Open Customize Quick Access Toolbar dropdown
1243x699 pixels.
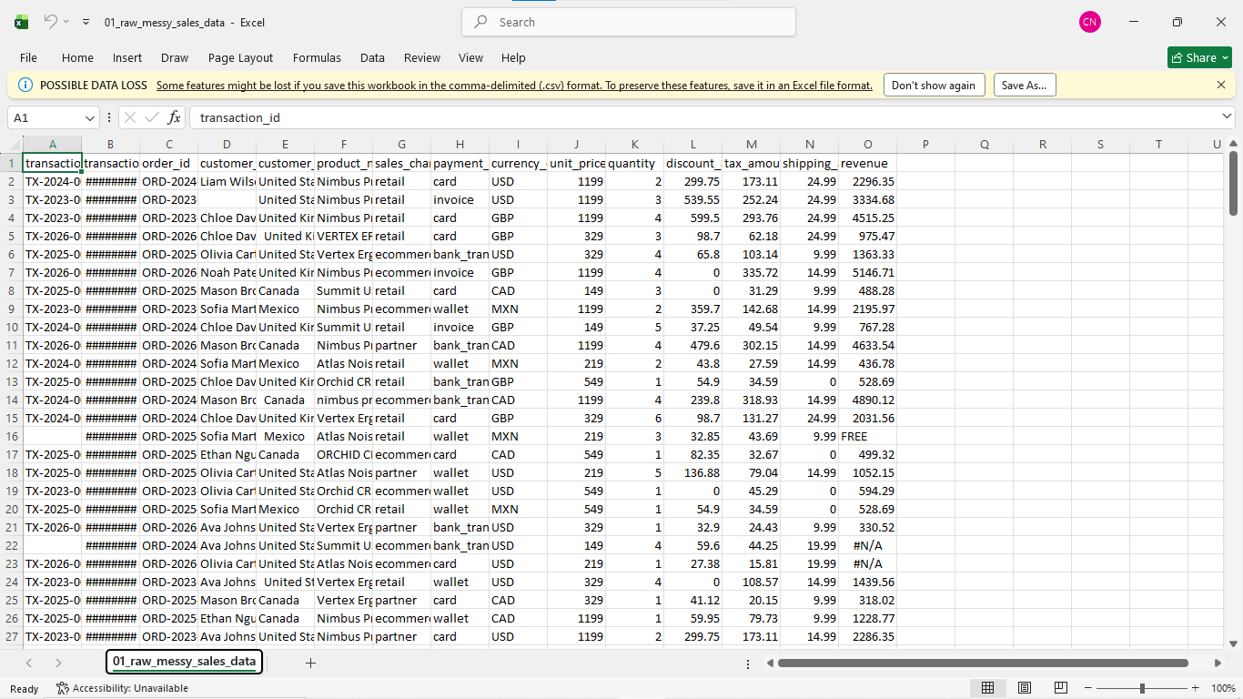(86, 22)
